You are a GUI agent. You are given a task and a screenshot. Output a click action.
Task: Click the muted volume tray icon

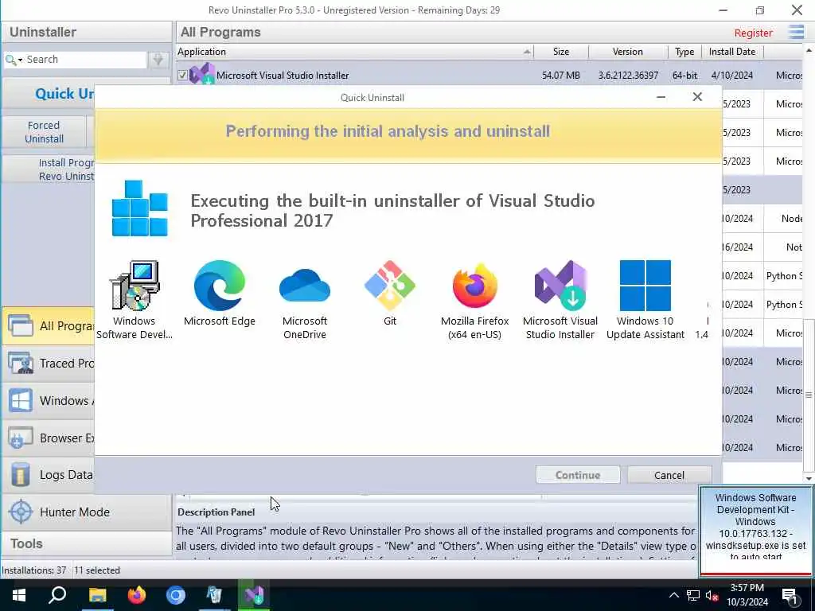712,596
